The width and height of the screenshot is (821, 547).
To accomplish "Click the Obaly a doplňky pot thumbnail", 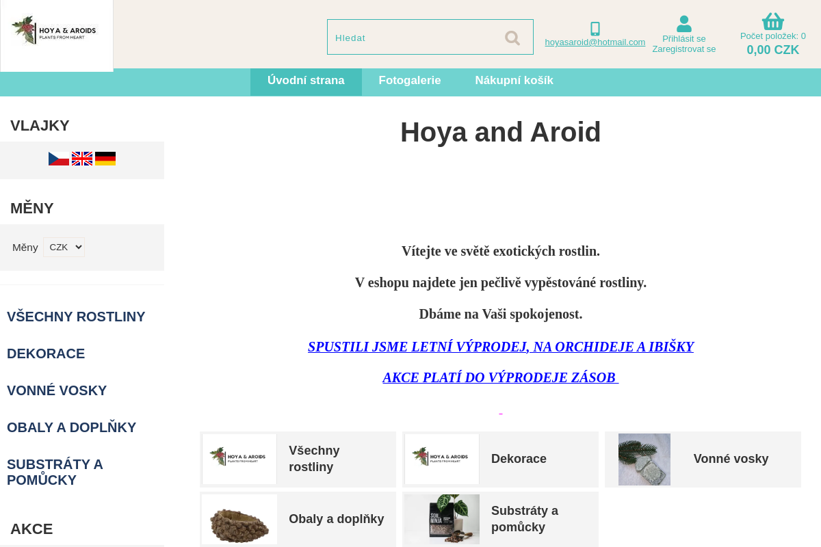I will pos(239,519).
